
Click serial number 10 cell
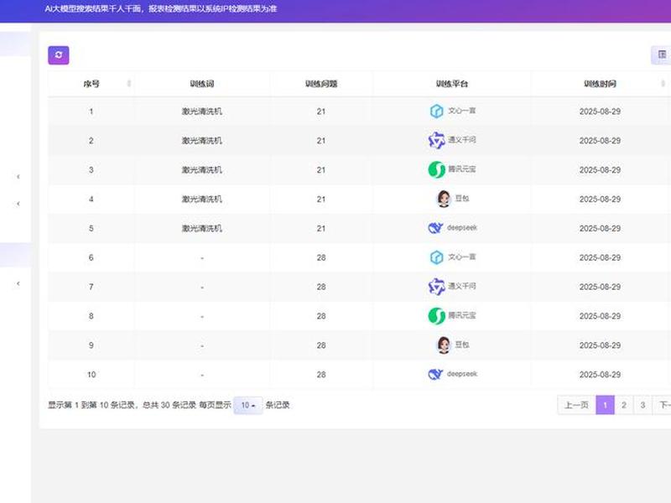click(x=91, y=375)
